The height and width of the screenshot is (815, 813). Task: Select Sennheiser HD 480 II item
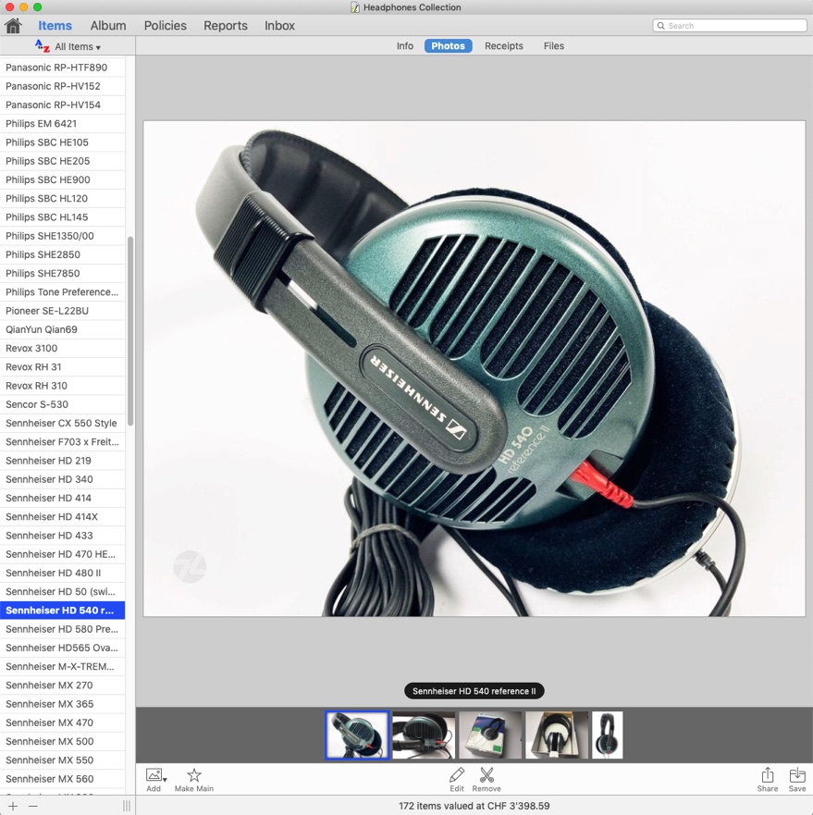(62, 573)
